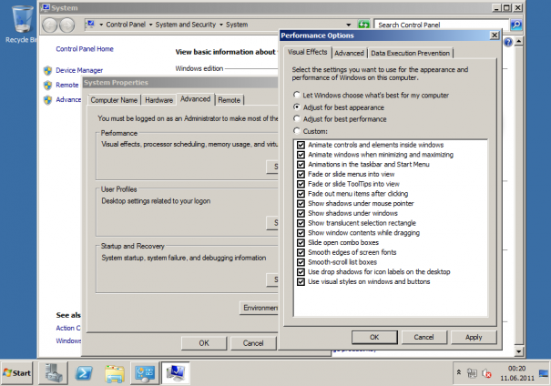Screen dimensions: 551x386
Task: Click the shield icon next to Advanced settings
Action: point(47,100)
